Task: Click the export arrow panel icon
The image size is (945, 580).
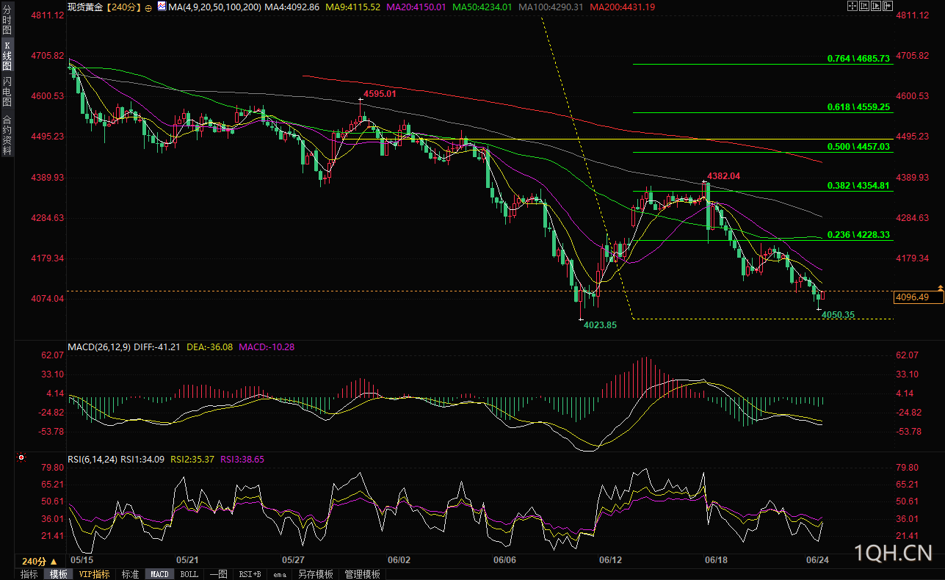Action: [888, 6]
